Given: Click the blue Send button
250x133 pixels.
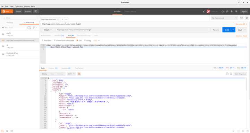Looking at the screenshot, I should pyautogui.click(x=227, y=30).
